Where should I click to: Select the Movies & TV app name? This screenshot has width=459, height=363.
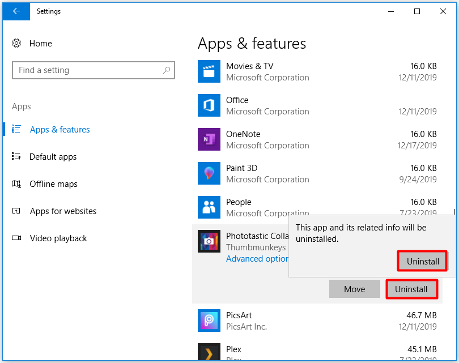click(250, 66)
